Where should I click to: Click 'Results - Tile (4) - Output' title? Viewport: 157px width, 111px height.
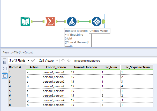18,52
